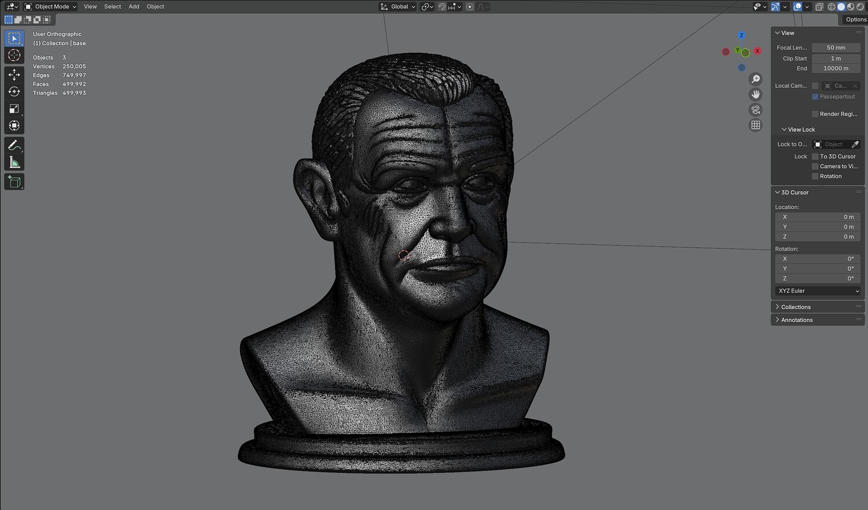
Task: Click the Clip End 10000 m field
Action: 836,68
